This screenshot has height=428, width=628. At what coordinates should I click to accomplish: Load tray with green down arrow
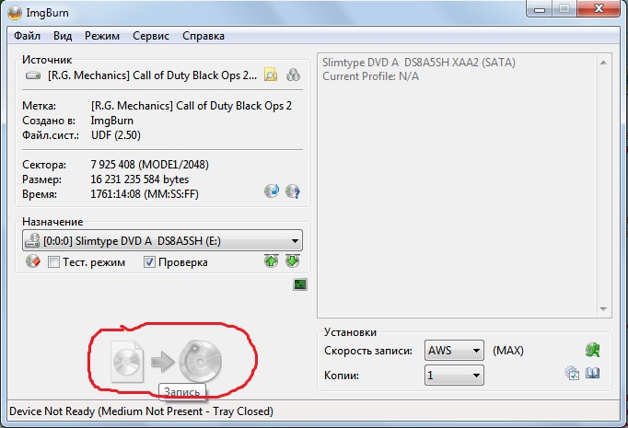(x=293, y=261)
